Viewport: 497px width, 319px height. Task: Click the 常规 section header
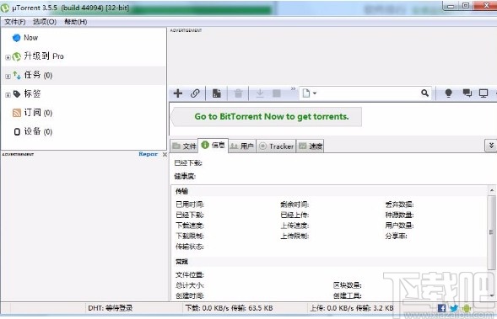(182, 262)
